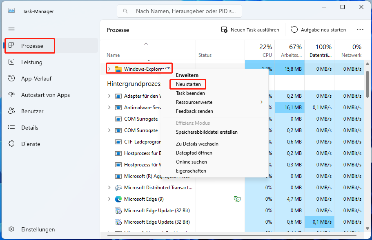This screenshot has width=372, height=240.
Task: Click the efficiency leaf icon in Edge row
Action: click(x=237, y=199)
